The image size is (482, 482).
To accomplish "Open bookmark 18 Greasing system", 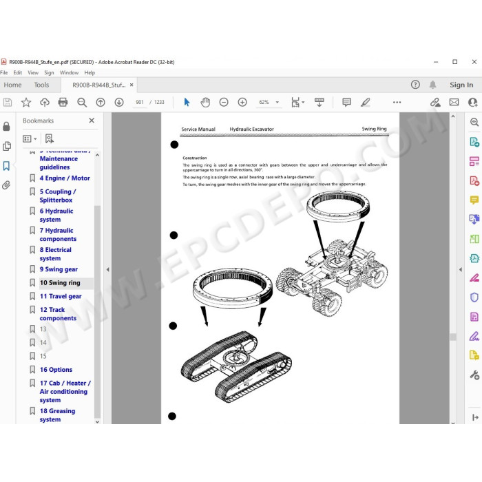I will coord(57,415).
